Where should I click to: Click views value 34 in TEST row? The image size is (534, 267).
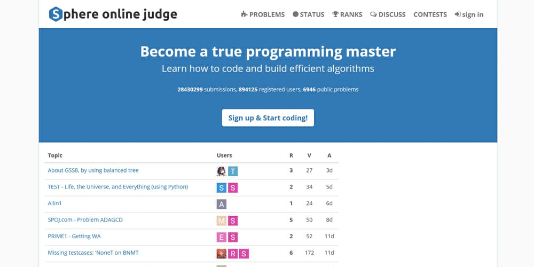click(x=309, y=186)
